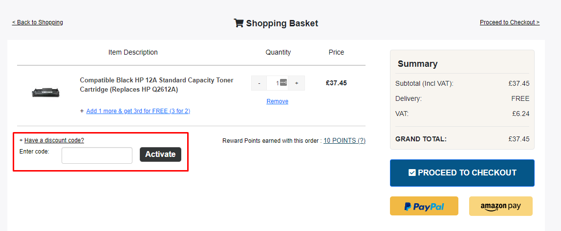The image size is (561, 231).
Task: Click the Item Description column header
Action: tap(133, 52)
